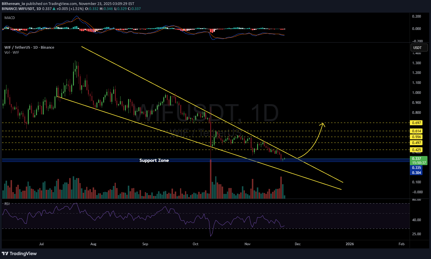Image resolution: width=431 pixels, height=259 pixels.
Task: Click the 2026 marker on time axis
Action: (x=349, y=244)
